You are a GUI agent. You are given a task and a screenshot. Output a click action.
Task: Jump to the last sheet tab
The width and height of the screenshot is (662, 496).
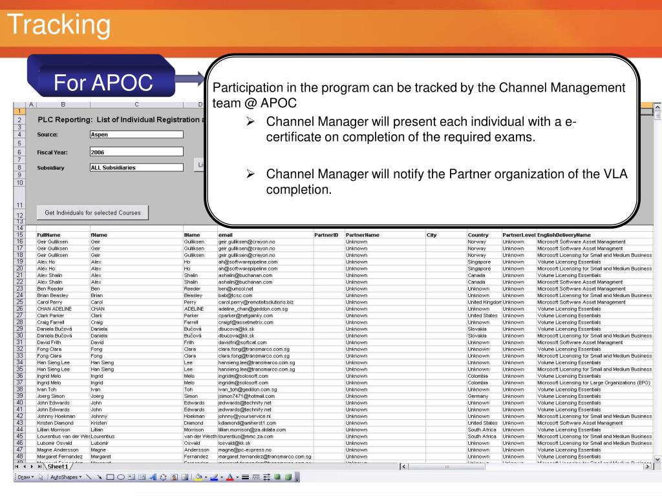click(x=39, y=466)
